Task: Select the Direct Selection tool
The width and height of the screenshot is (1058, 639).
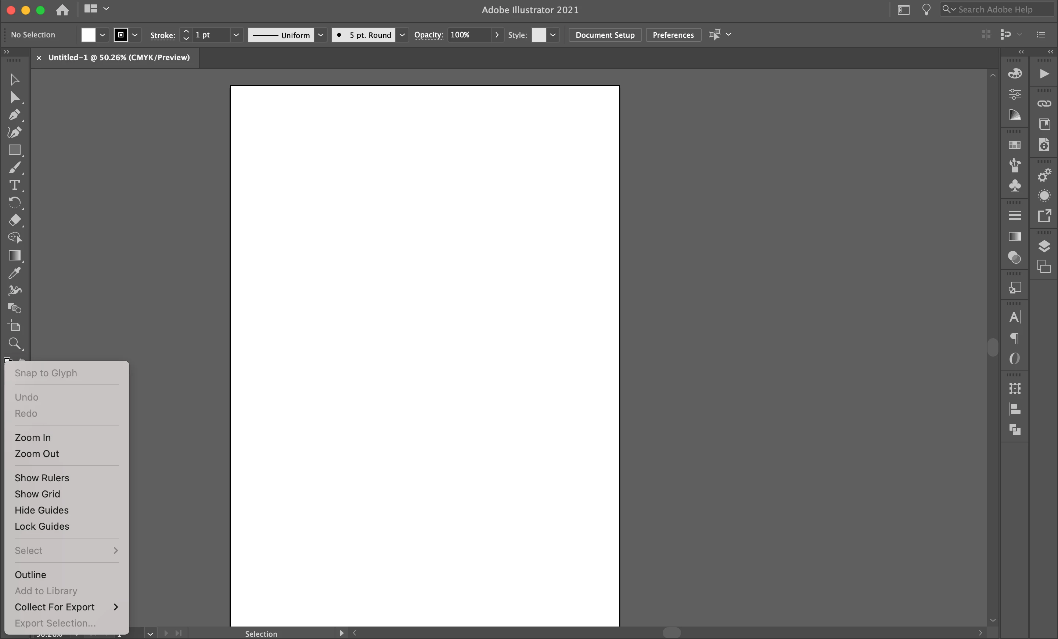Action: pyautogui.click(x=14, y=97)
